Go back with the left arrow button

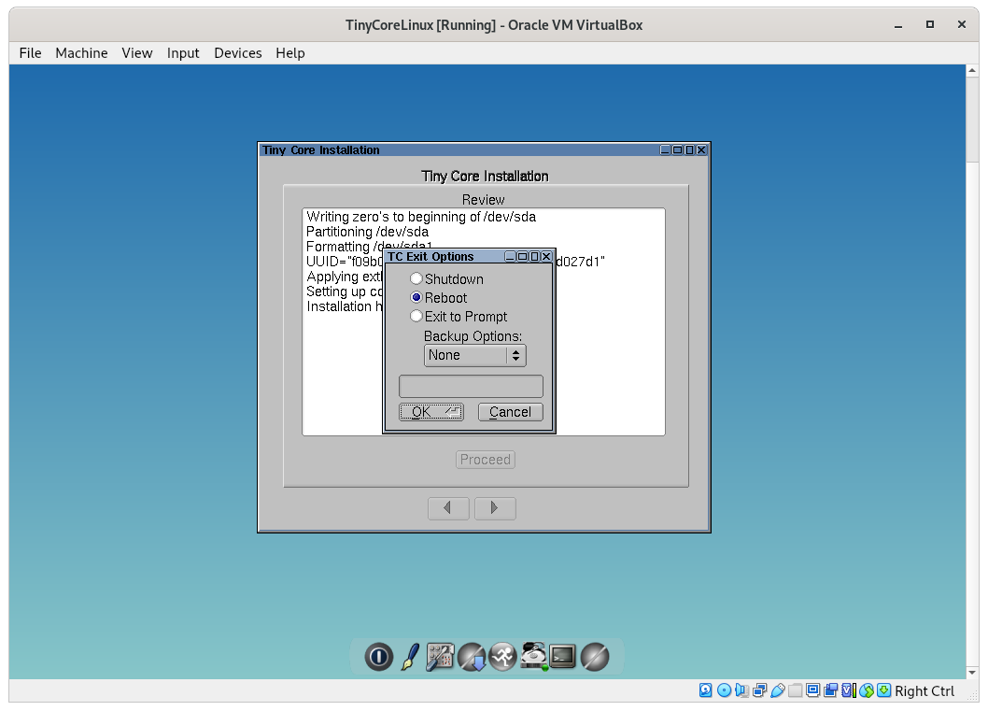tap(448, 508)
